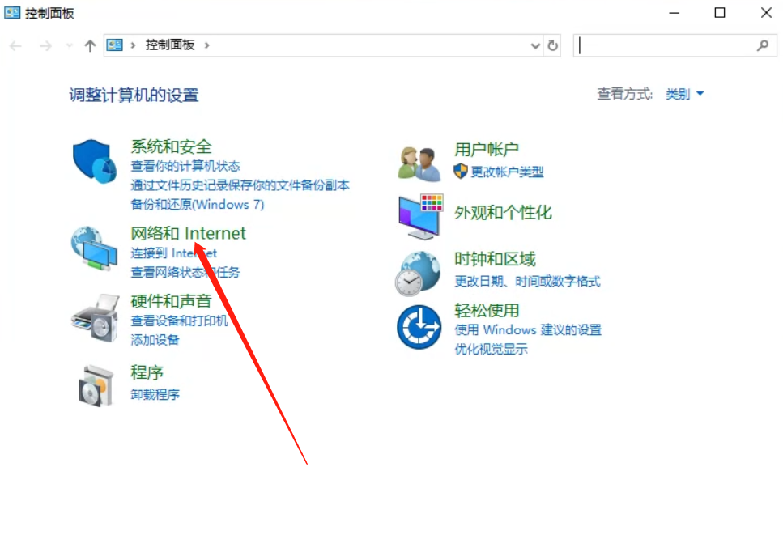Open the 网络和 Internet category

coord(188,233)
